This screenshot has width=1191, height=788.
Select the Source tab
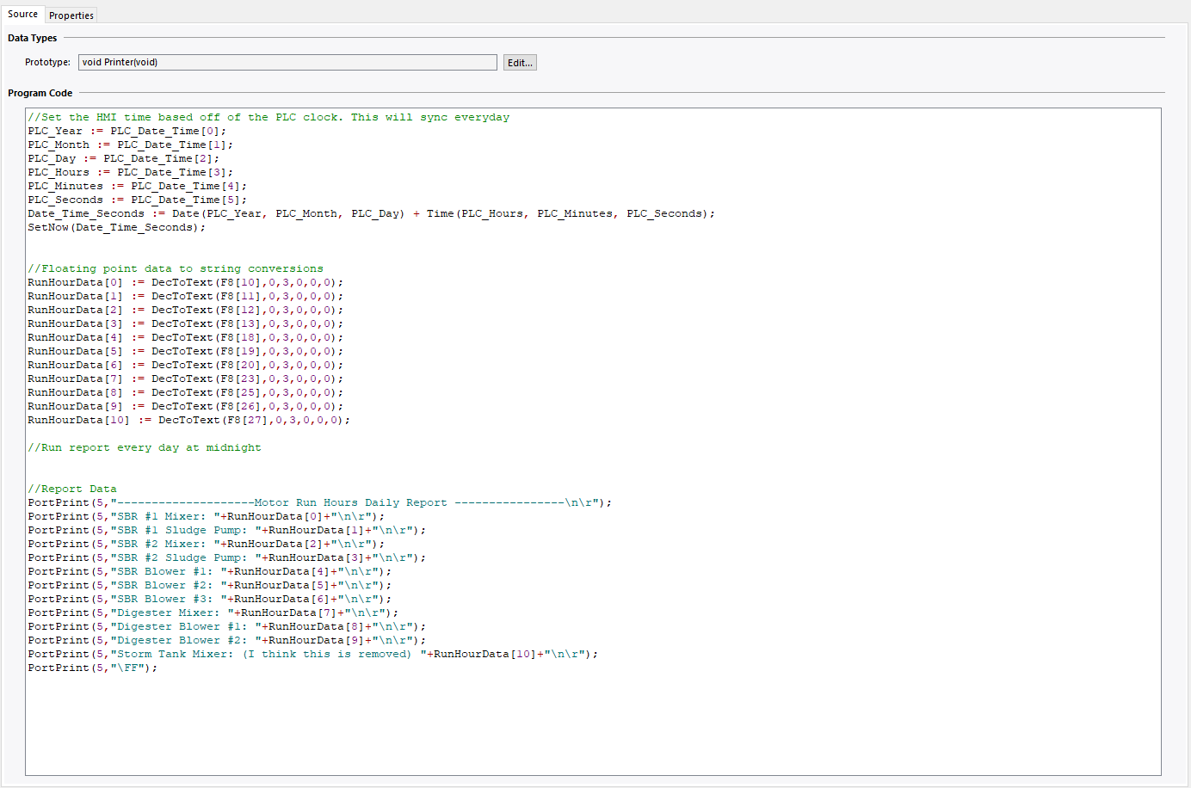[23, 14]
